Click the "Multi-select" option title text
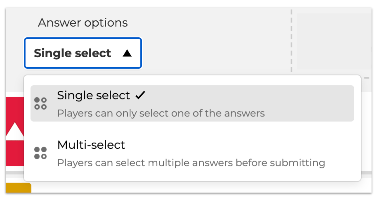This screenshot has height=202, width=380. click(x=91, y=145)
